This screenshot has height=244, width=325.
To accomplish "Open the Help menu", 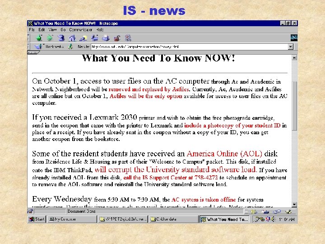I will coord(100,30).
